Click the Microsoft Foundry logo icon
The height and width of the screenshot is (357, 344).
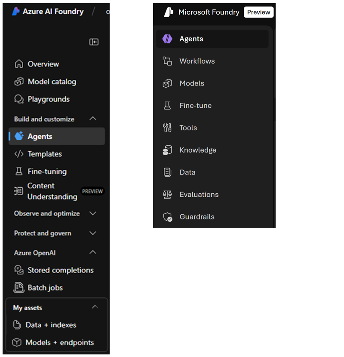[x=169, y=12]
